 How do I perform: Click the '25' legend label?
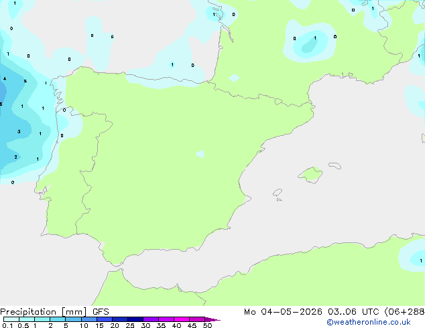[130, 325]
